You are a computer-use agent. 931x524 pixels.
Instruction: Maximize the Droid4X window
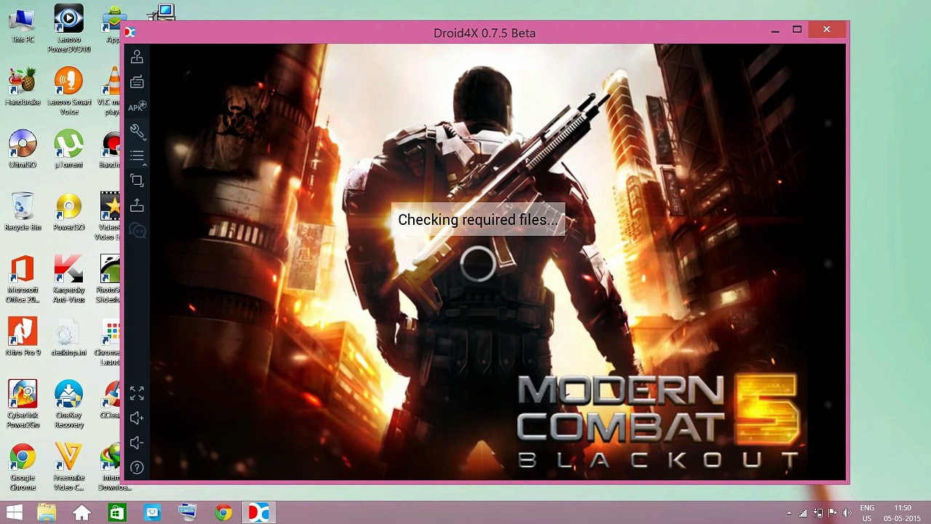tap(797, 30)
